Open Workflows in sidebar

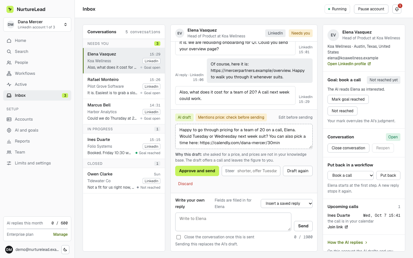point(37,74)
